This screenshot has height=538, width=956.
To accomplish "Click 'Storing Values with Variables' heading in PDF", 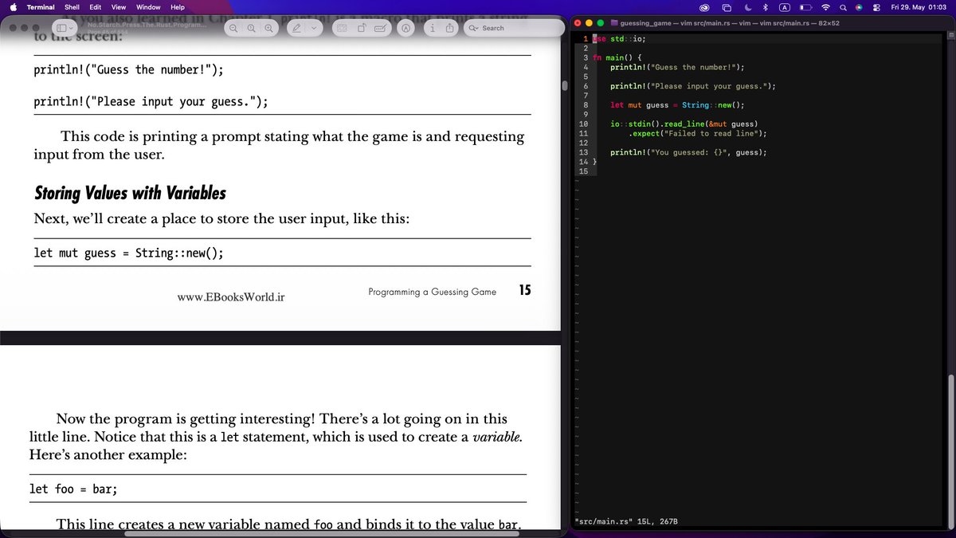I will 130,193.
